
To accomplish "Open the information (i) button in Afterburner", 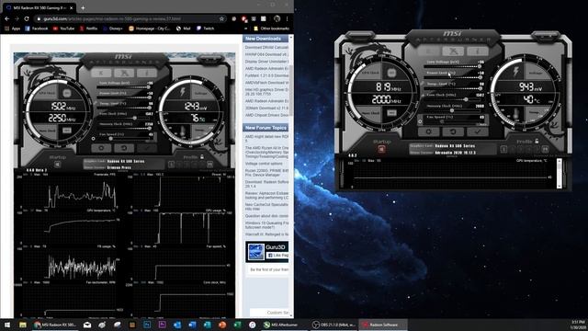I will coord(478,51).
